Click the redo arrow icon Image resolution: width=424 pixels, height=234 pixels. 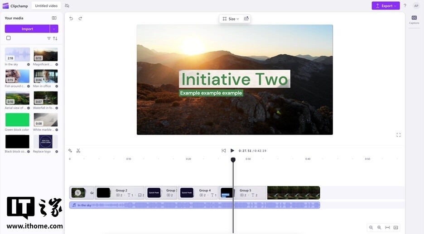point(80,19)
